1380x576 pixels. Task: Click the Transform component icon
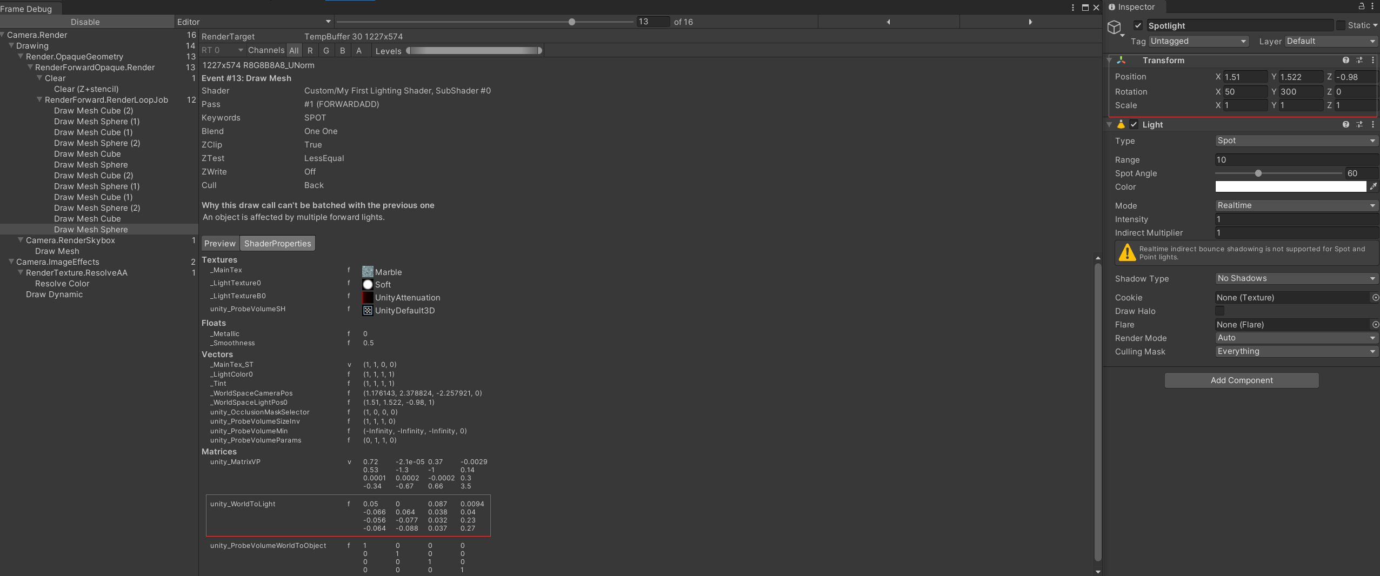click(x=1121, y=61)
